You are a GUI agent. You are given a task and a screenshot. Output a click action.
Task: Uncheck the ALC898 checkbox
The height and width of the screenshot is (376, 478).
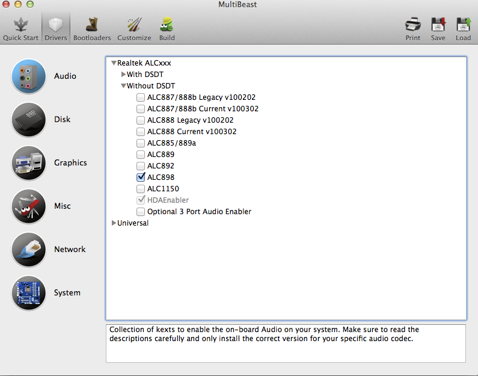(141, 177)
